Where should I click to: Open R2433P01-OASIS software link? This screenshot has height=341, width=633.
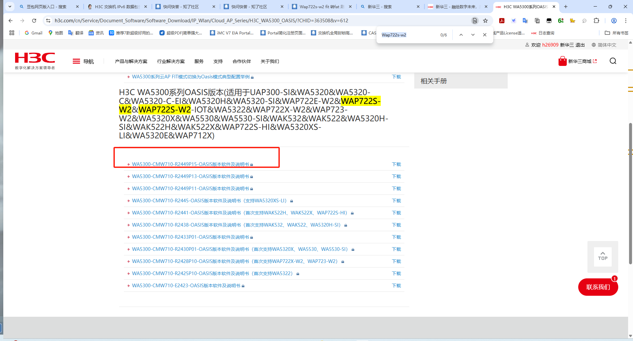191,237
